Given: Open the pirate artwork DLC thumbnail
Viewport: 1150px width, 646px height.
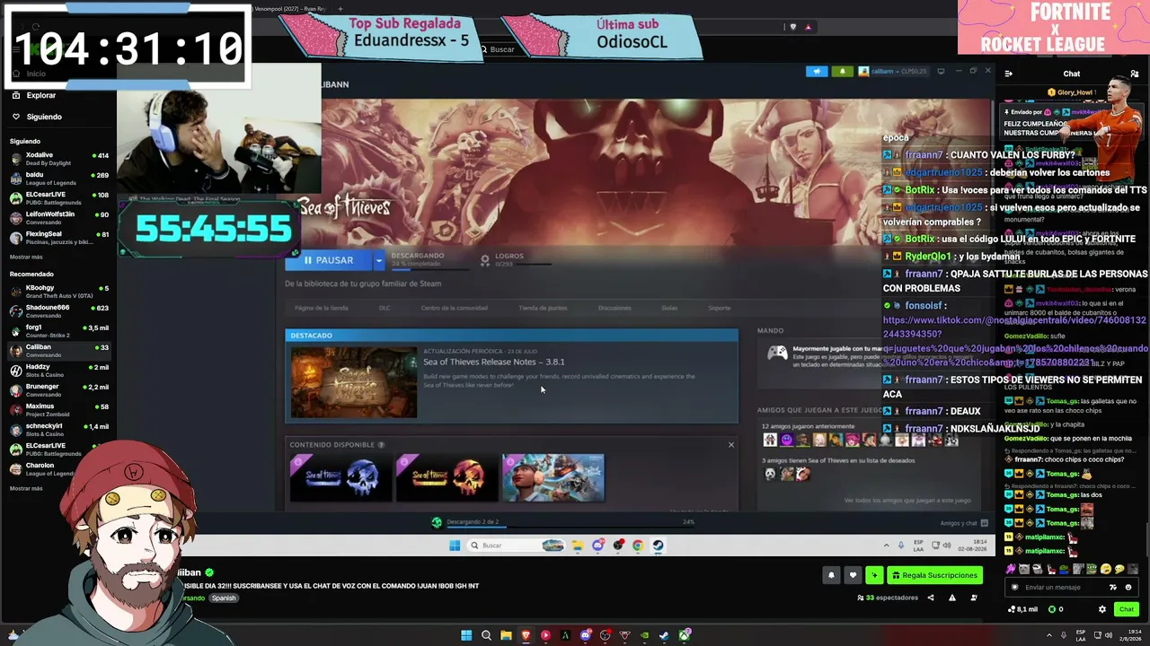Looking at the screenshot, I should 553,477.
